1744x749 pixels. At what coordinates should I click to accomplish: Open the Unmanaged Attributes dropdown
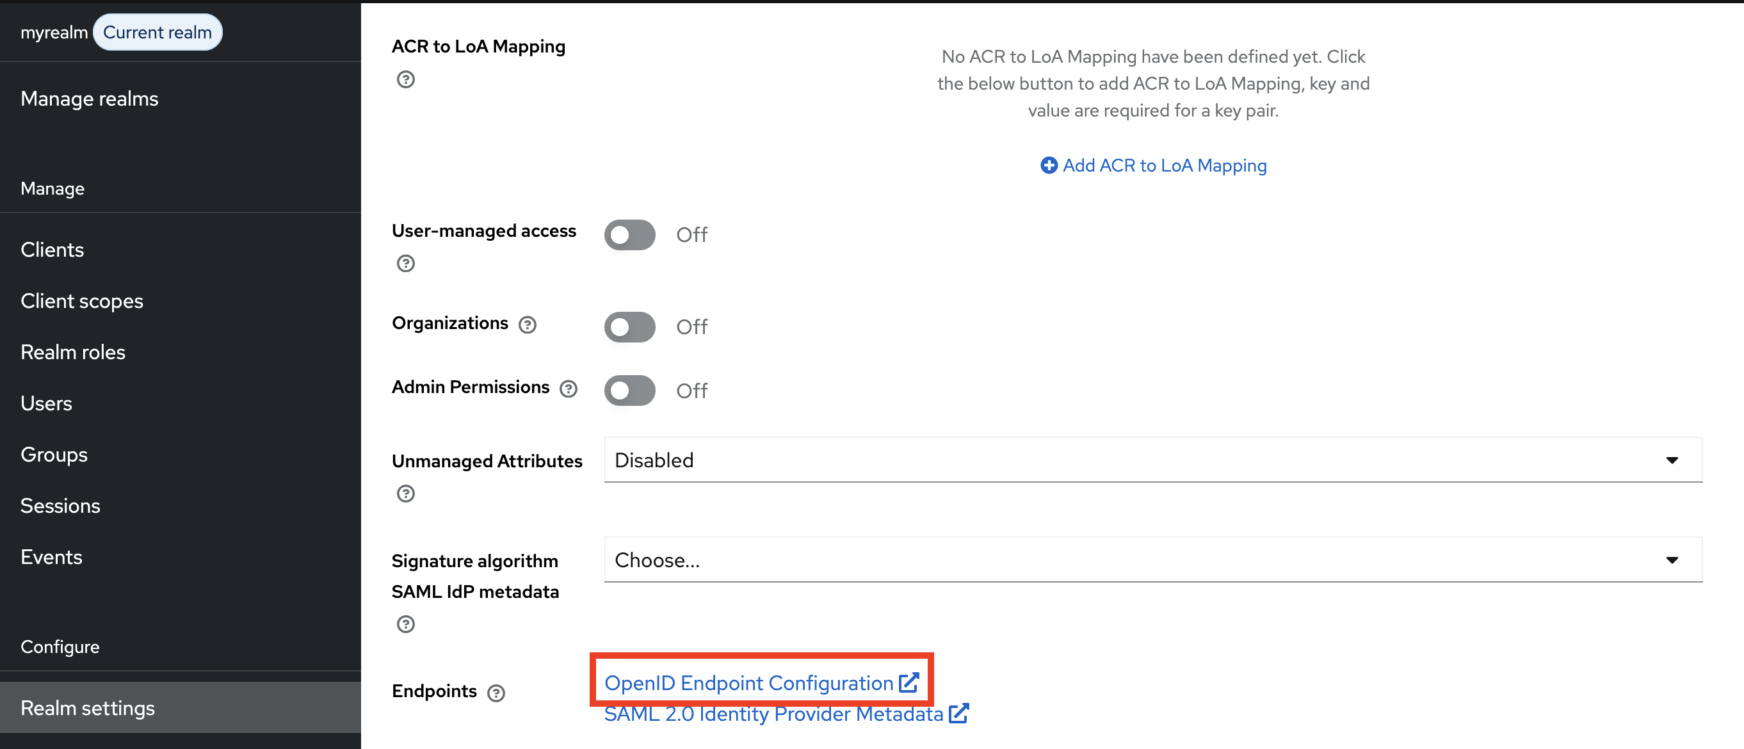[1152, 460]
